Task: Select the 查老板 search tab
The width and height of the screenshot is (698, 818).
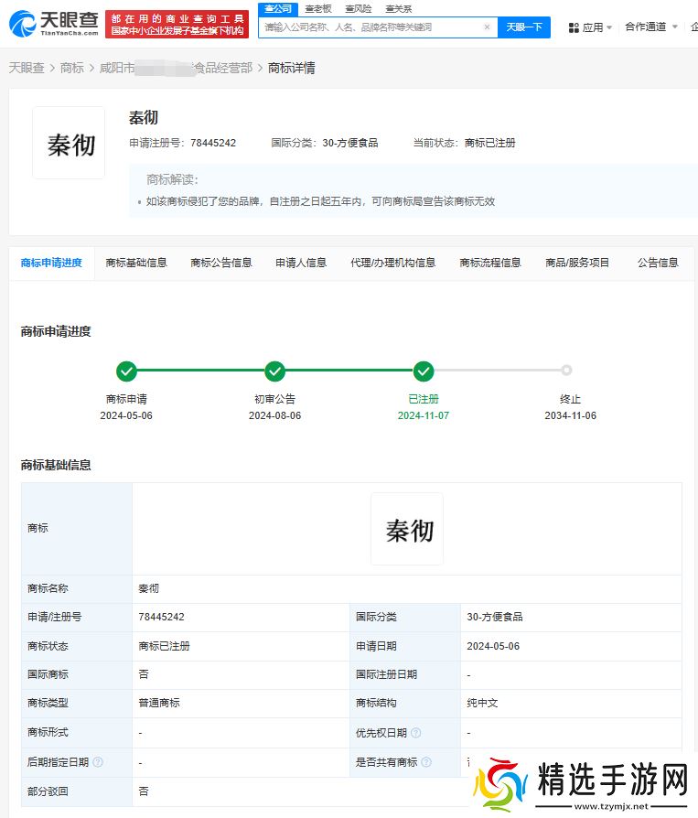Action: (x=318, y=8)
